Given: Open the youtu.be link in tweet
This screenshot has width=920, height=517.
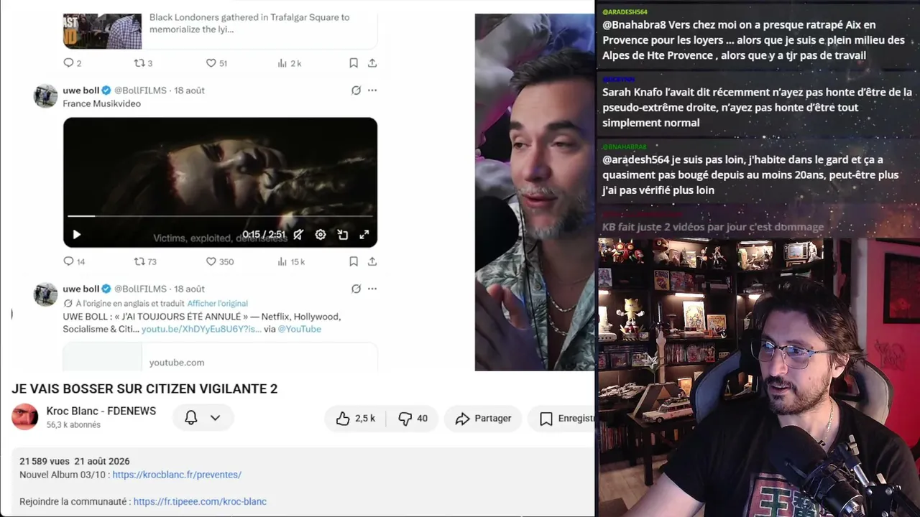Looking at the screenshot, I should click(201, 329).
